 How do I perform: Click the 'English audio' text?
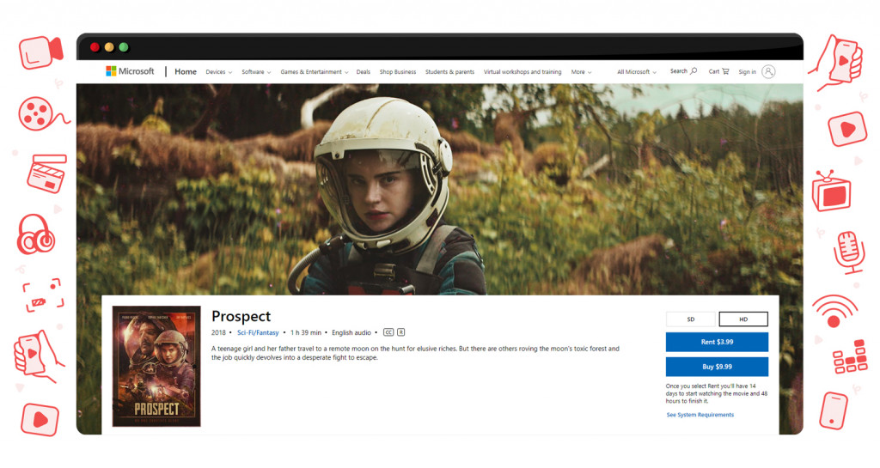pyautogui.click(x=351, y=332)
